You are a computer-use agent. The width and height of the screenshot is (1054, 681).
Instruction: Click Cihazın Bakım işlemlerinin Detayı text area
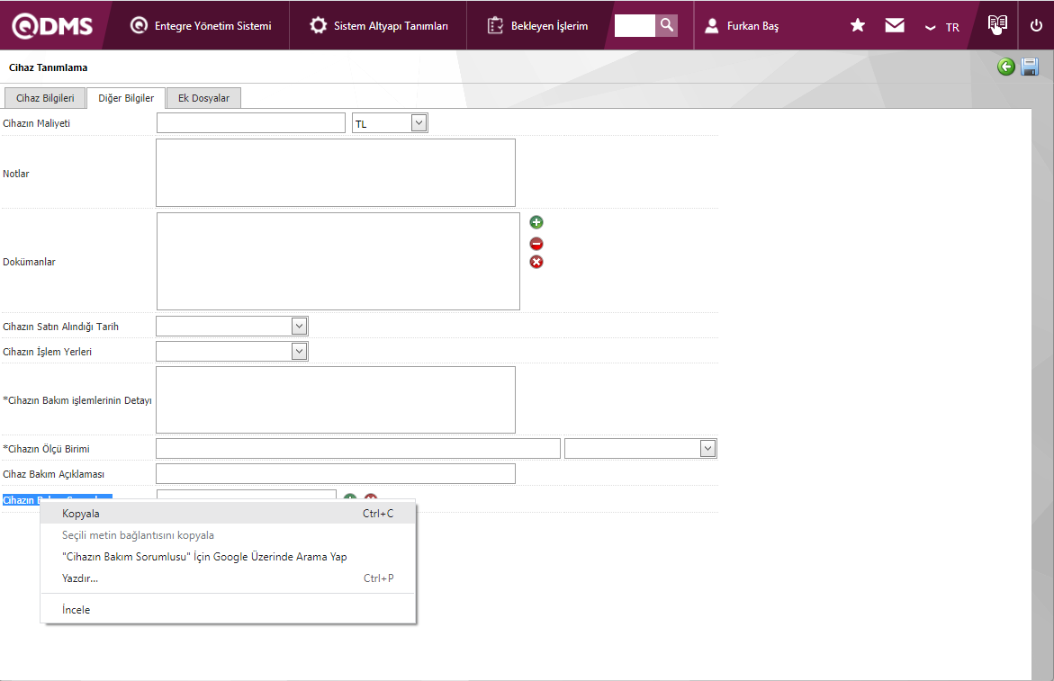pos(336,399)
